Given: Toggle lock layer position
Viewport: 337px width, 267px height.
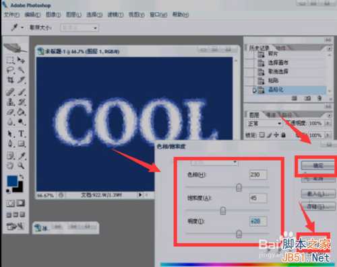Looking at the screenshot, I should pos(276,135).
